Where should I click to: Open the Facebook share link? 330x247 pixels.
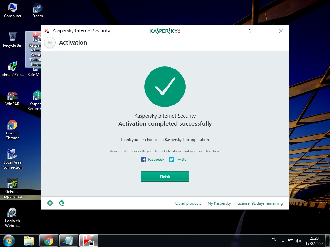tap(156, 160)
